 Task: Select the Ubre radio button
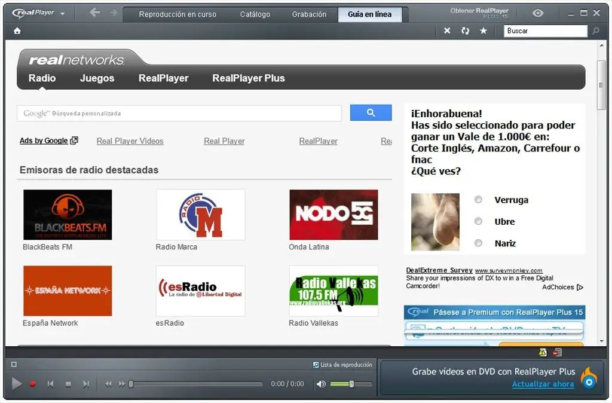click(478, 221)
